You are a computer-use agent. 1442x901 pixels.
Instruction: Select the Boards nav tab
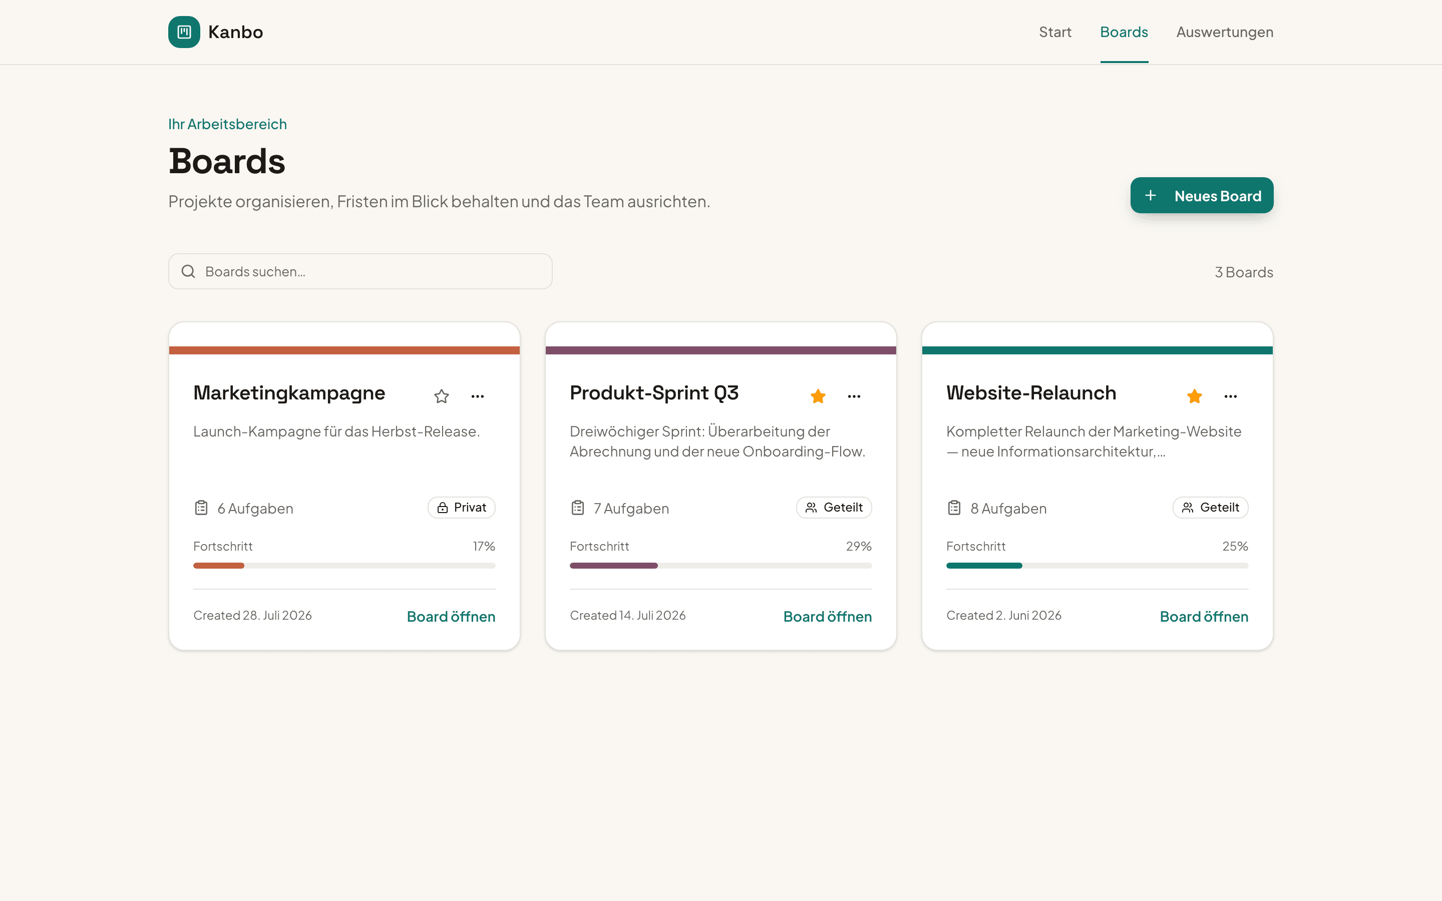[x=1124, y=32]
